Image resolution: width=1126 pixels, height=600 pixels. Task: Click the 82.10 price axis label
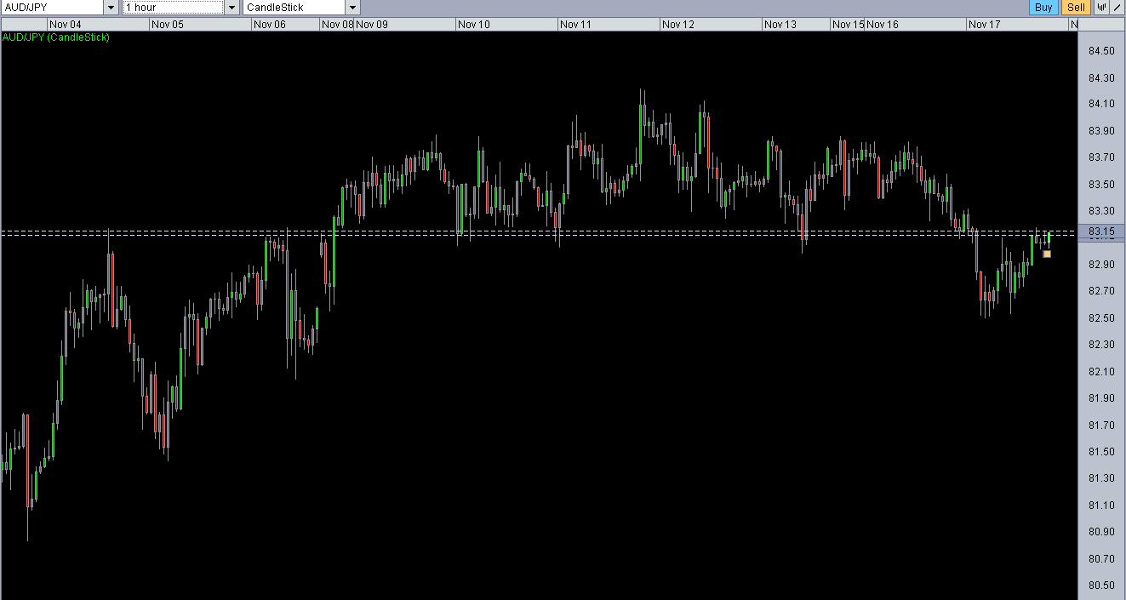[x=1101, y=372]
